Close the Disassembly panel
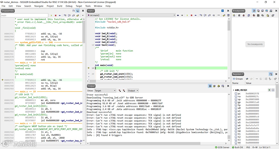 pyautogui.click(x=82, y=11)
